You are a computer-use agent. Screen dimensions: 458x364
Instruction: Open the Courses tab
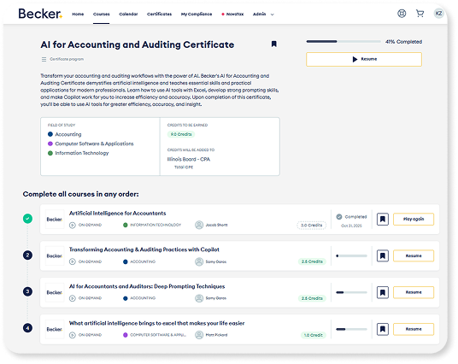coord(102,14)
